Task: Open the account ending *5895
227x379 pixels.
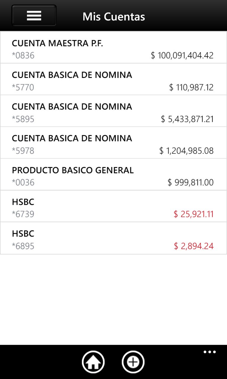Action: [113, 111]
